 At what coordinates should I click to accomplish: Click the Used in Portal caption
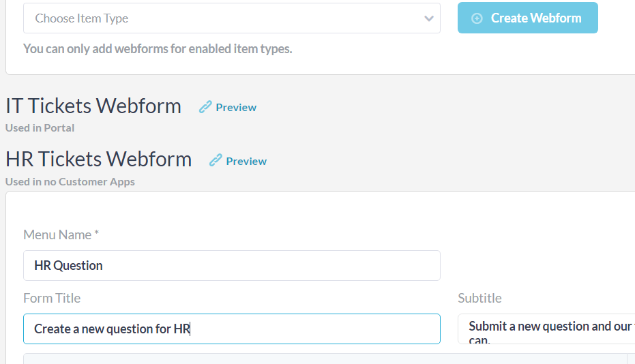coord(40,127)
